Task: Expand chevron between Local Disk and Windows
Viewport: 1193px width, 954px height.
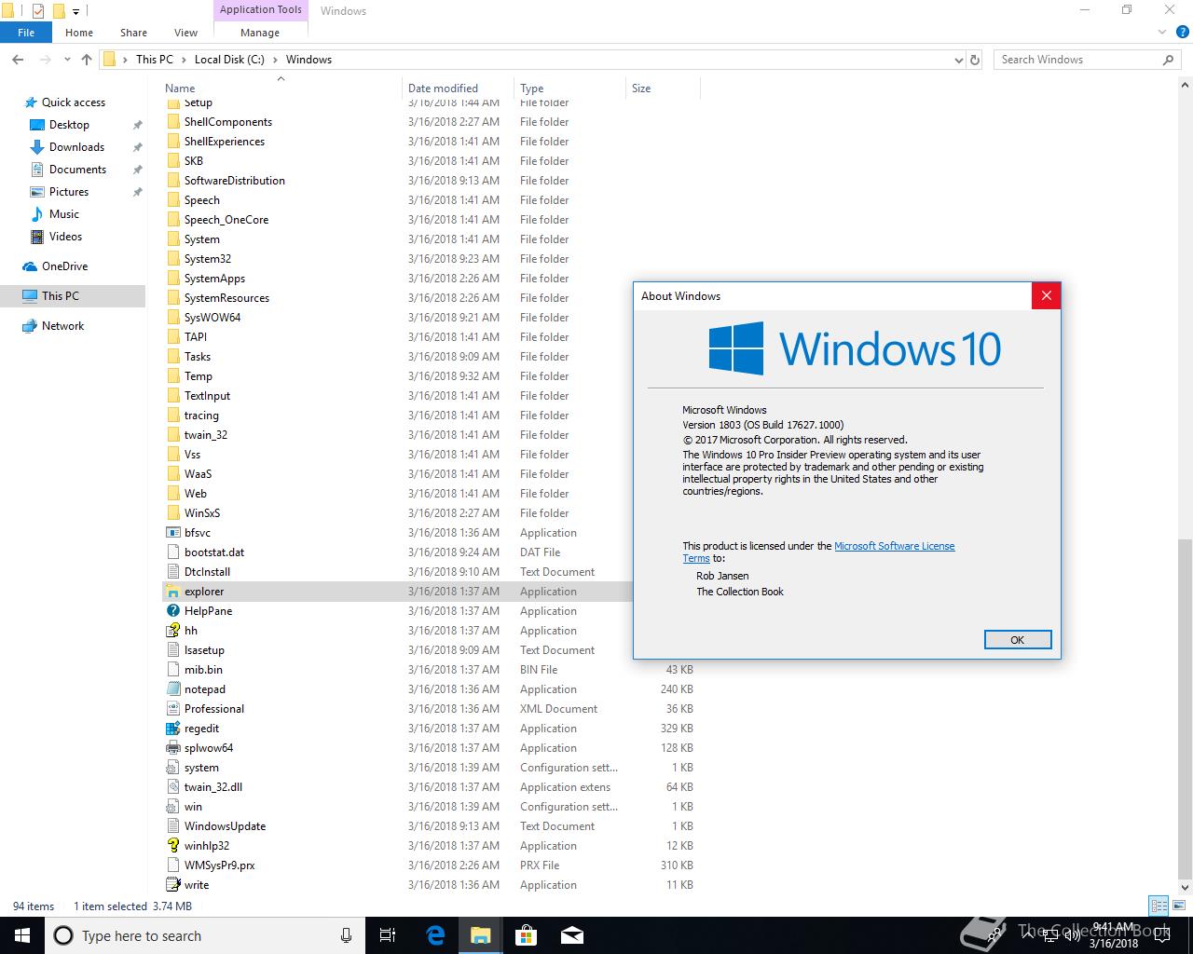Action: pyautogui.click(x=275, y=60)
